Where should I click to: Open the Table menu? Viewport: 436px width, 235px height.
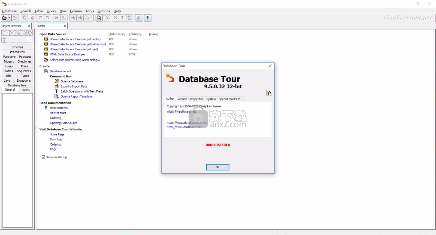(39, 11)
